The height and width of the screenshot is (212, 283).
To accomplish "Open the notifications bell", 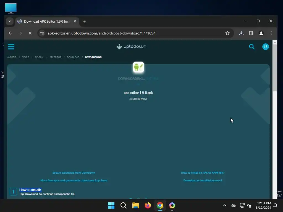I will pos(276,205).
